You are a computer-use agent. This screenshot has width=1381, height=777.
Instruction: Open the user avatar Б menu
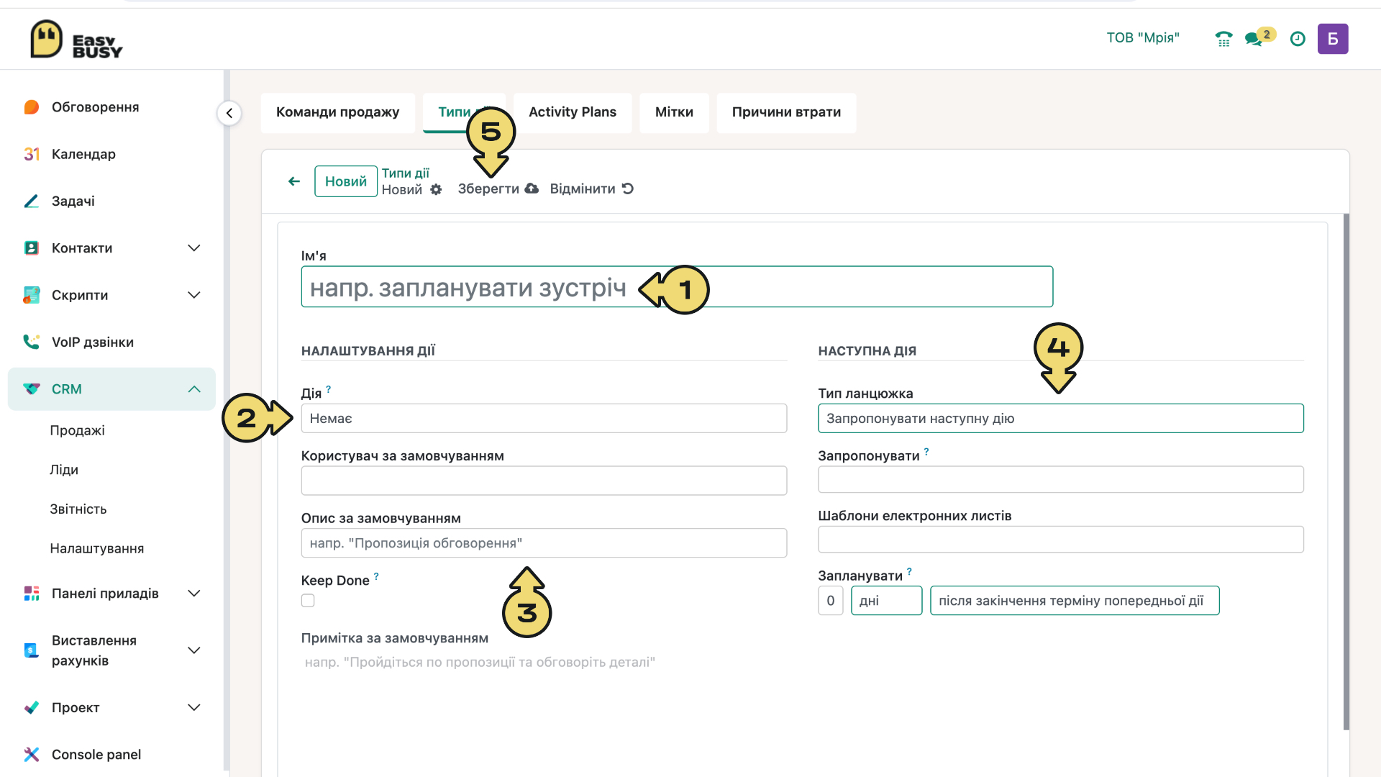(1333, 39)
